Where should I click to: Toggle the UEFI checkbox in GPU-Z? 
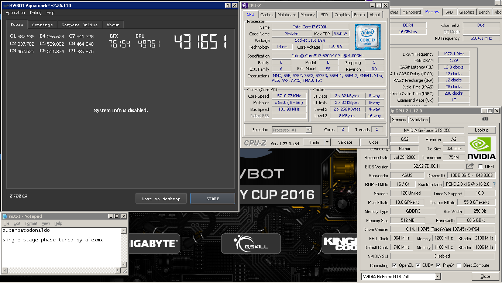pyautogui.click(x=481, y=167)
